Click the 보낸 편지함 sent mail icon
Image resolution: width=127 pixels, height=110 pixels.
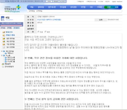(4, 41)
